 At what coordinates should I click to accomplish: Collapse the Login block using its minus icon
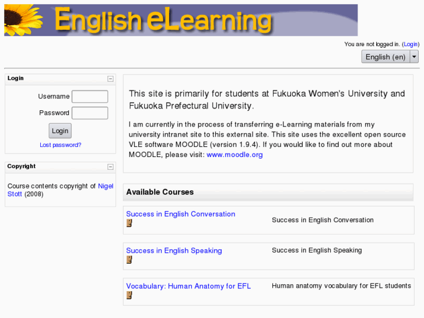tap(110, 79)
